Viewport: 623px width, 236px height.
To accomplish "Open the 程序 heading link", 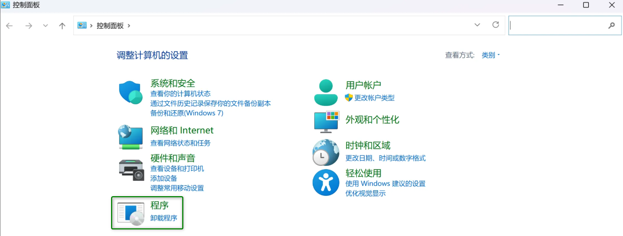I will (160, 205).
